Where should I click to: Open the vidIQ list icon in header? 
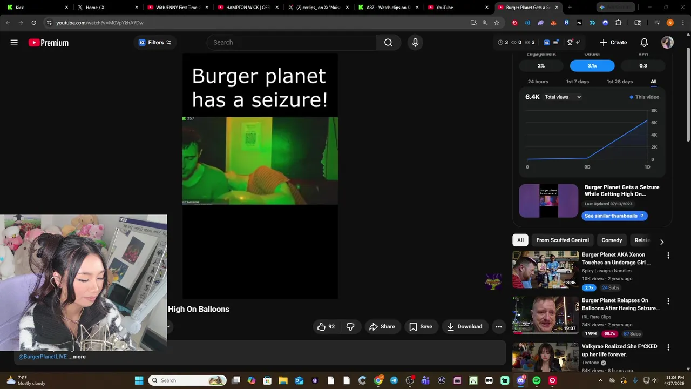tap(555, 43)
